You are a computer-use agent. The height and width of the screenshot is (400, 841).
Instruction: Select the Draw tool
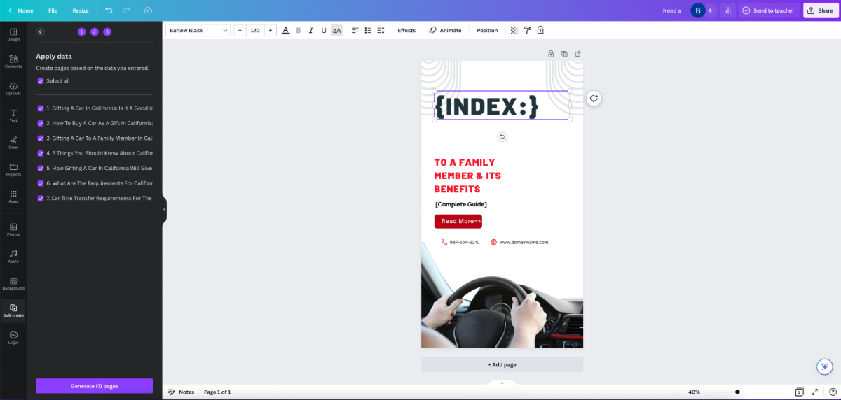(x=13, y=143)
